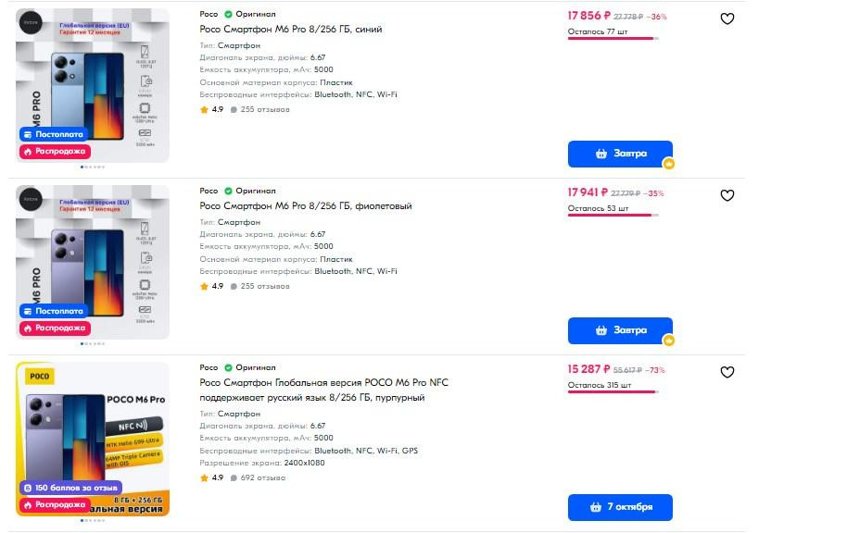The height and width of the screenshot is (533, 847).
Task: Add blue phone to cart for Завтра delivery
Action: click(x=620, y=154)
